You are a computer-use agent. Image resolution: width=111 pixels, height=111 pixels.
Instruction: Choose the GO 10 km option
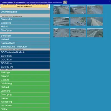(25, 56)
